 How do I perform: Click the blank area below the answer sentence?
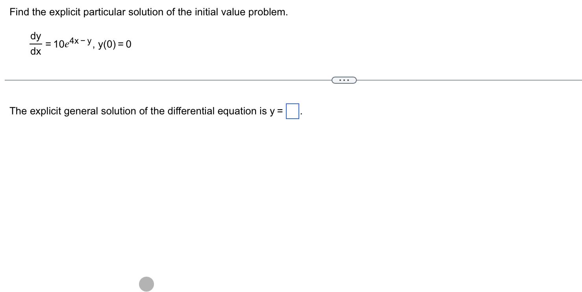[276, 177]
